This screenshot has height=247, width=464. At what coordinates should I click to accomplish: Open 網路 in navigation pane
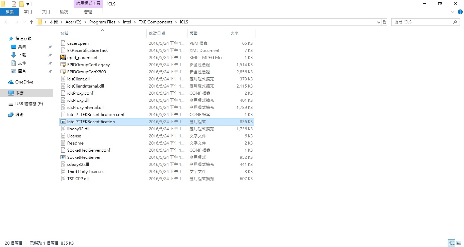[19, 115]
